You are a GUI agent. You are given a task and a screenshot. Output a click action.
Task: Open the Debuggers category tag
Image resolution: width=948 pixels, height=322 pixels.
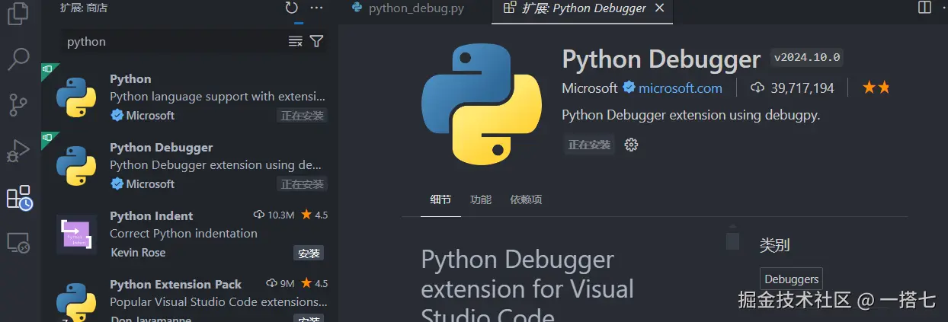click(792, 279)
